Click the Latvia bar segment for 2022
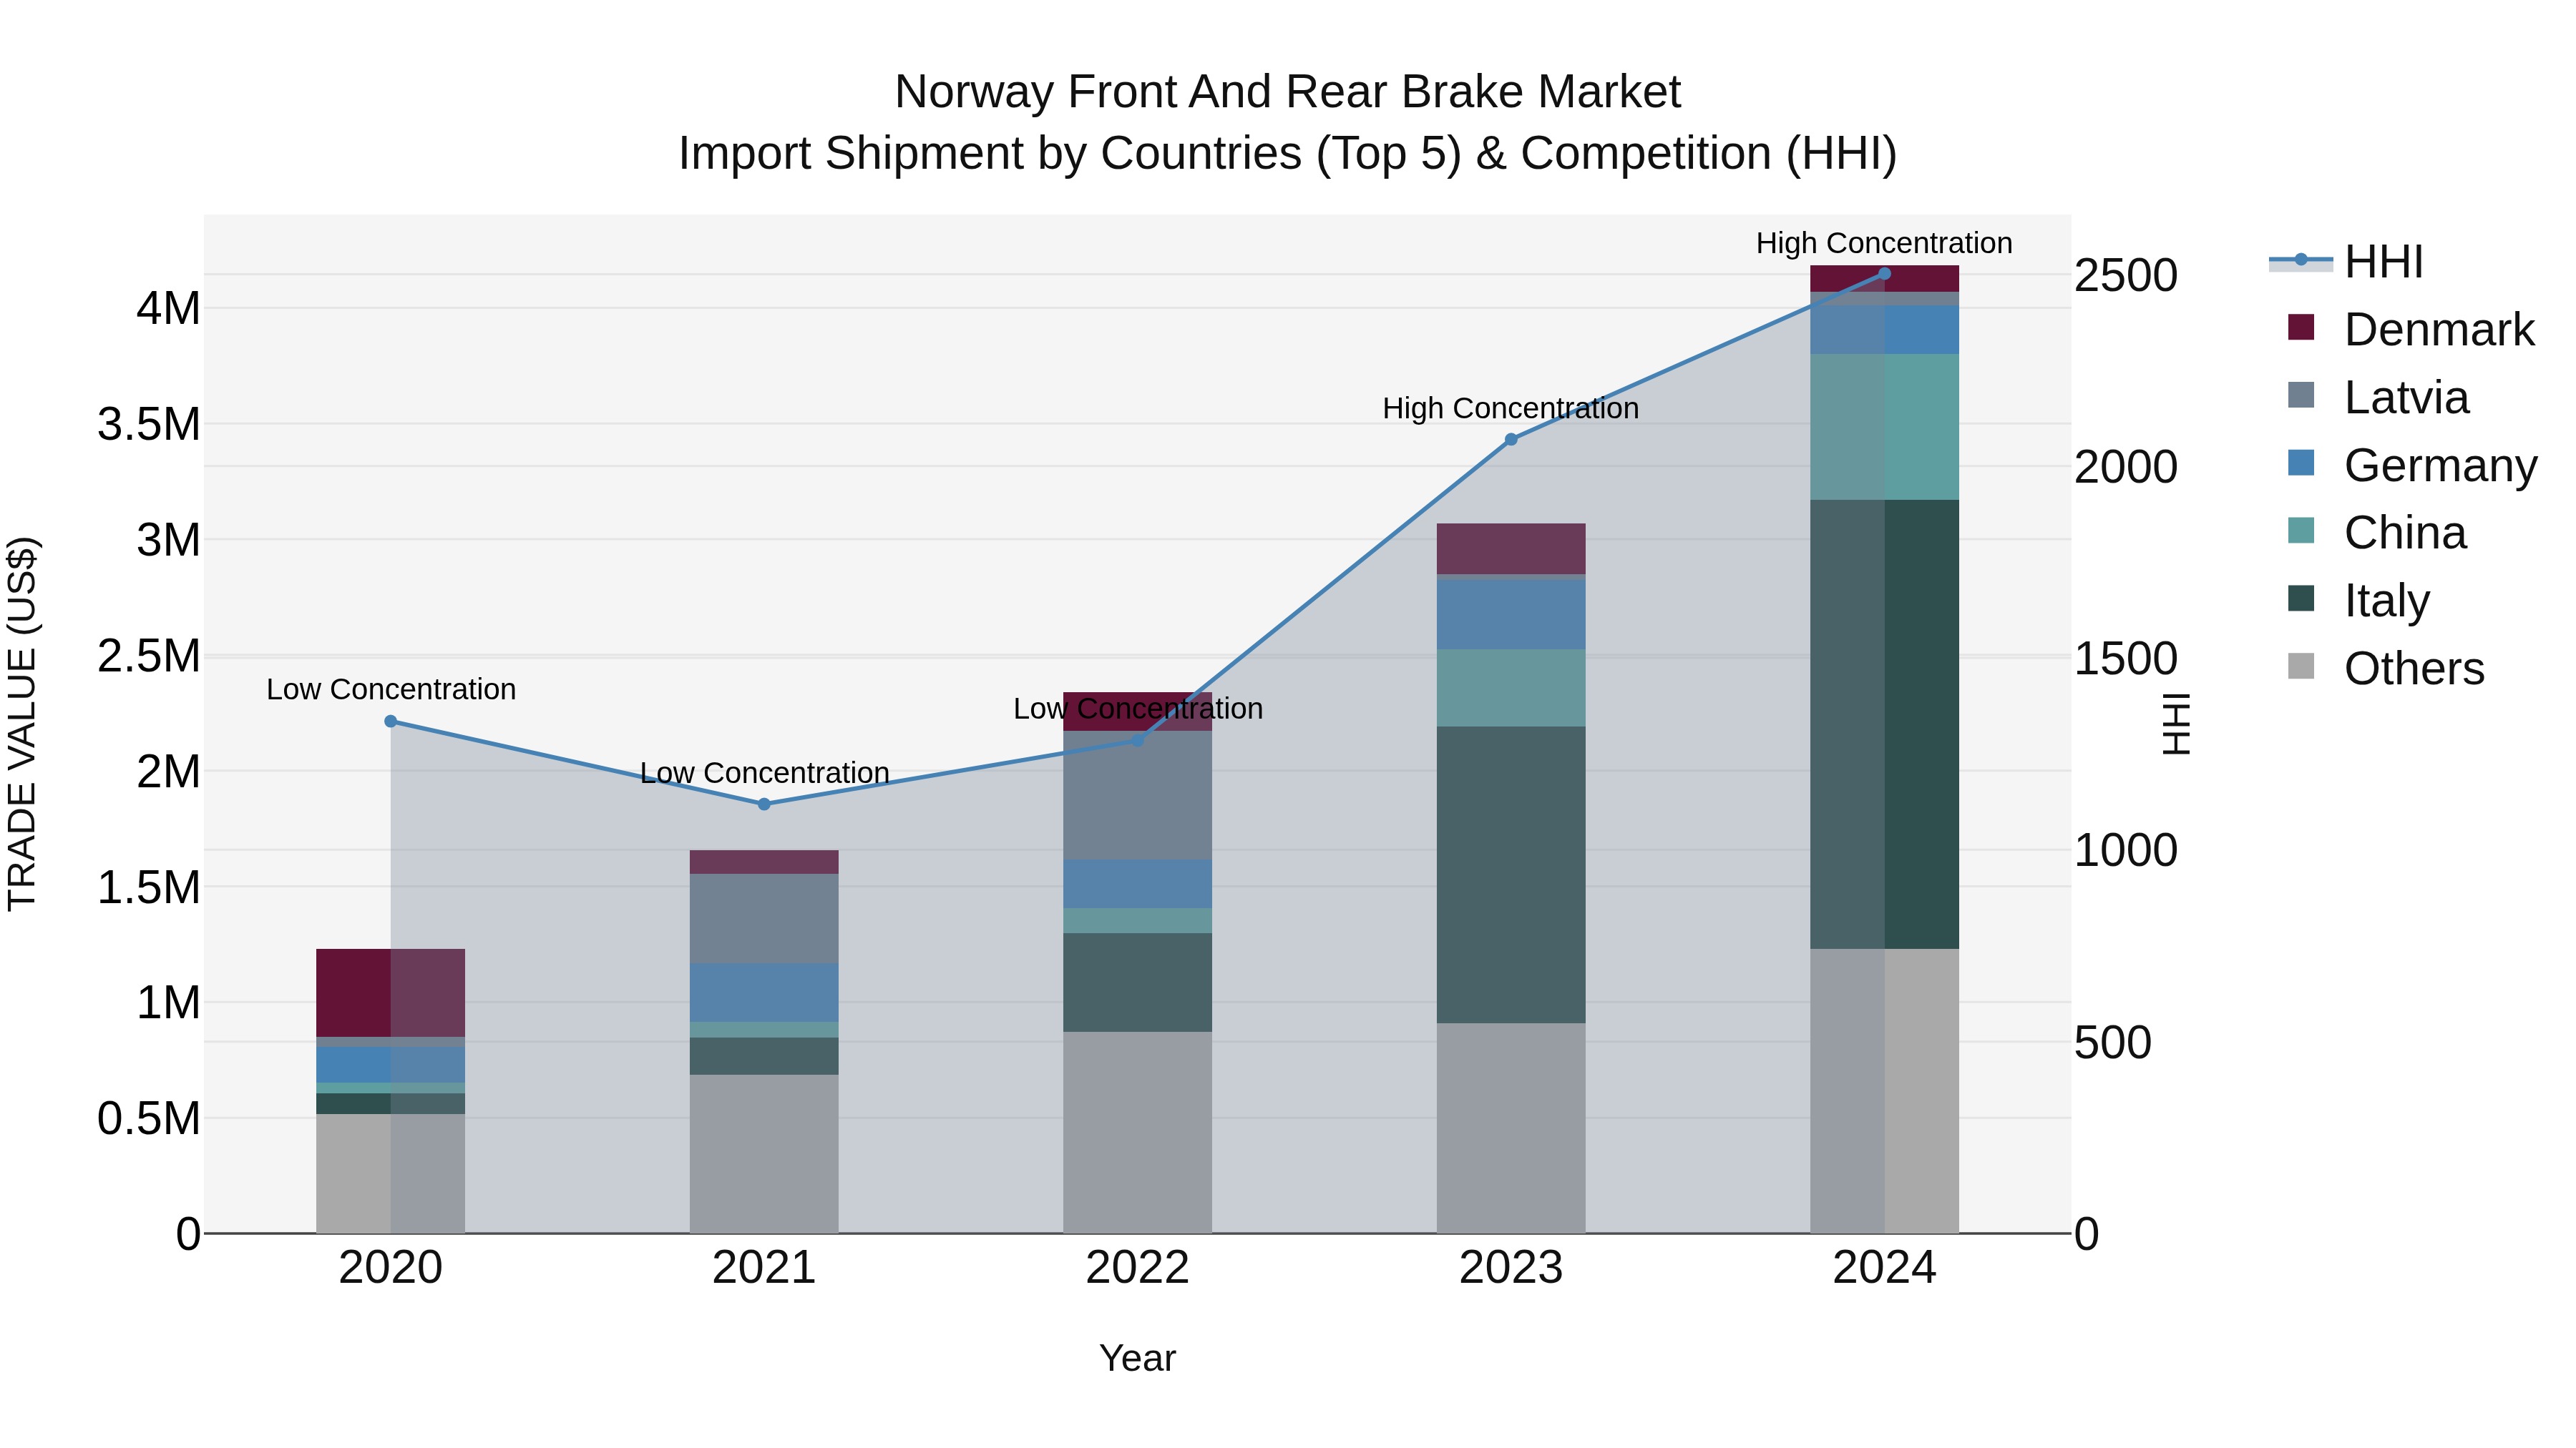This screenshot has width=2576, height=1448. 1138,795
